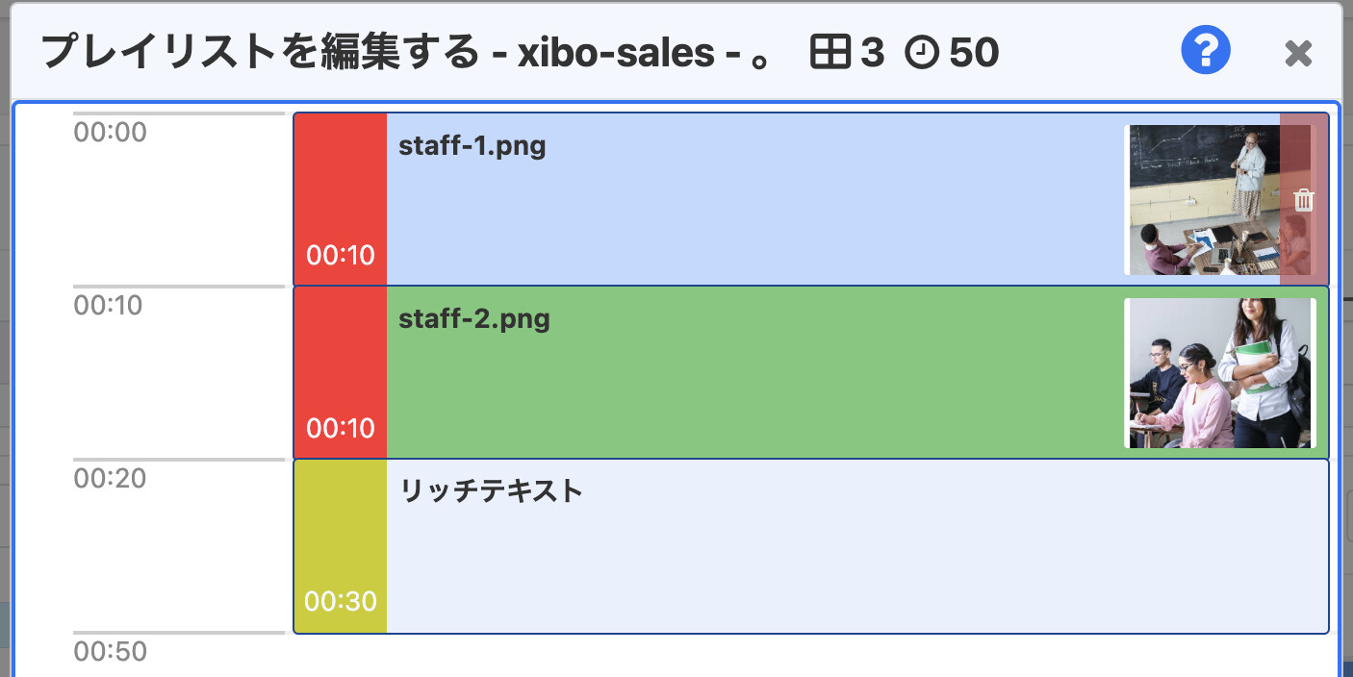Screen dimensions: 1353x677
Task: Click the yellow 00:30 duration block
Action: click(x=341, y=546)
